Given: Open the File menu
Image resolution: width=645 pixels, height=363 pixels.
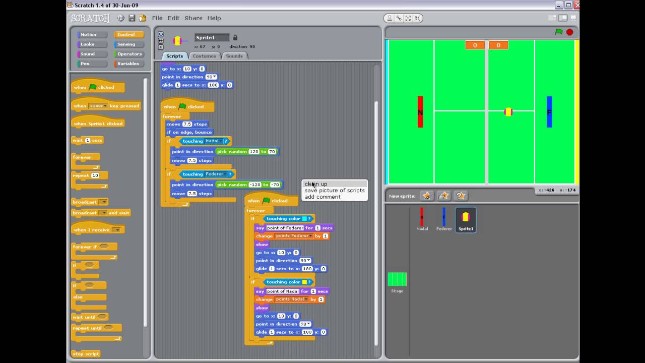Looking at the screenshot, I should 157,18.
